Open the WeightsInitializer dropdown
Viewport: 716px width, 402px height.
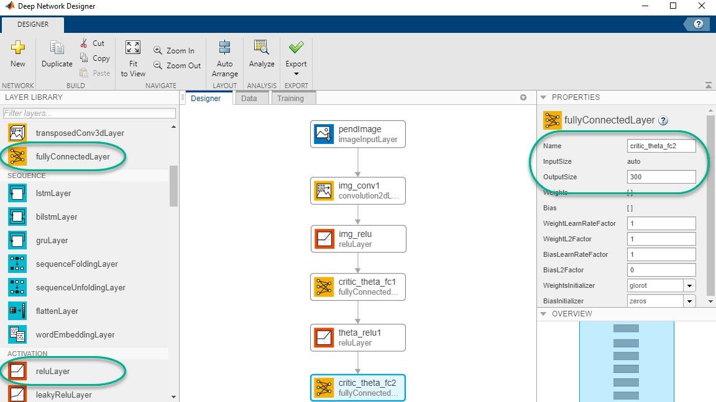point(689,286)
